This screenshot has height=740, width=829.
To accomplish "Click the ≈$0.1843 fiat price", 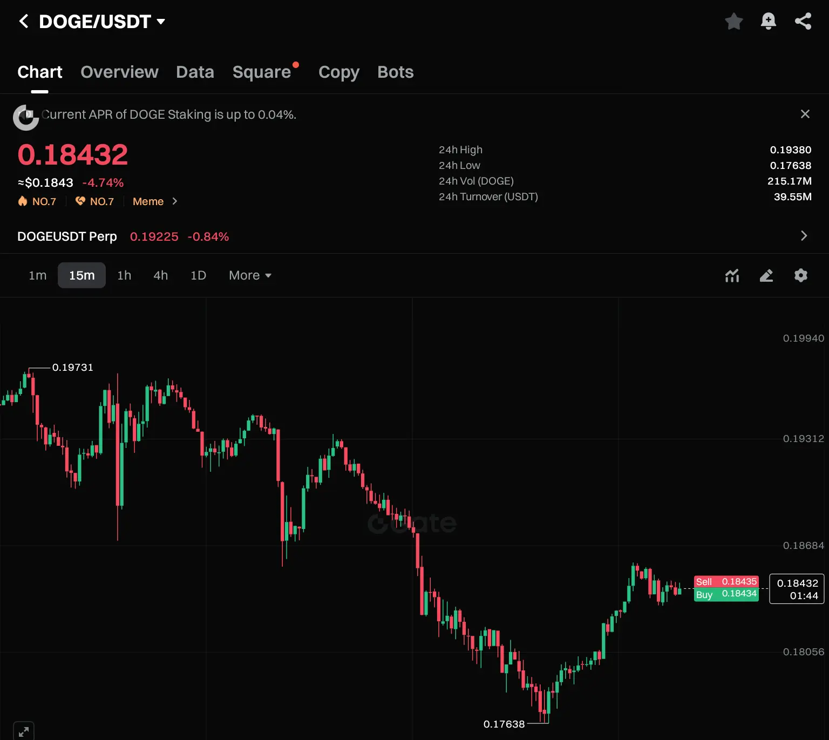I will pos(45,183).
